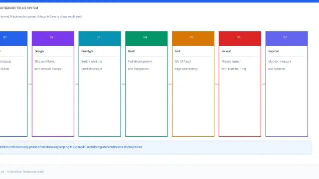
Task: Click the orange 05 phase header
Action: [193, 38]
